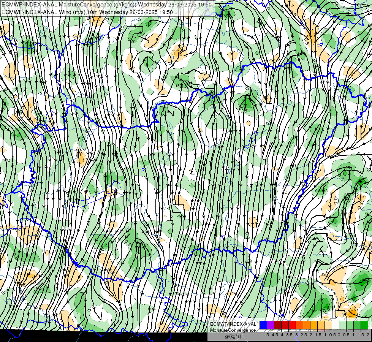Click the MoistureConvergence label in the legend
This screenshot has width=372, height=342.
(233, 330)
